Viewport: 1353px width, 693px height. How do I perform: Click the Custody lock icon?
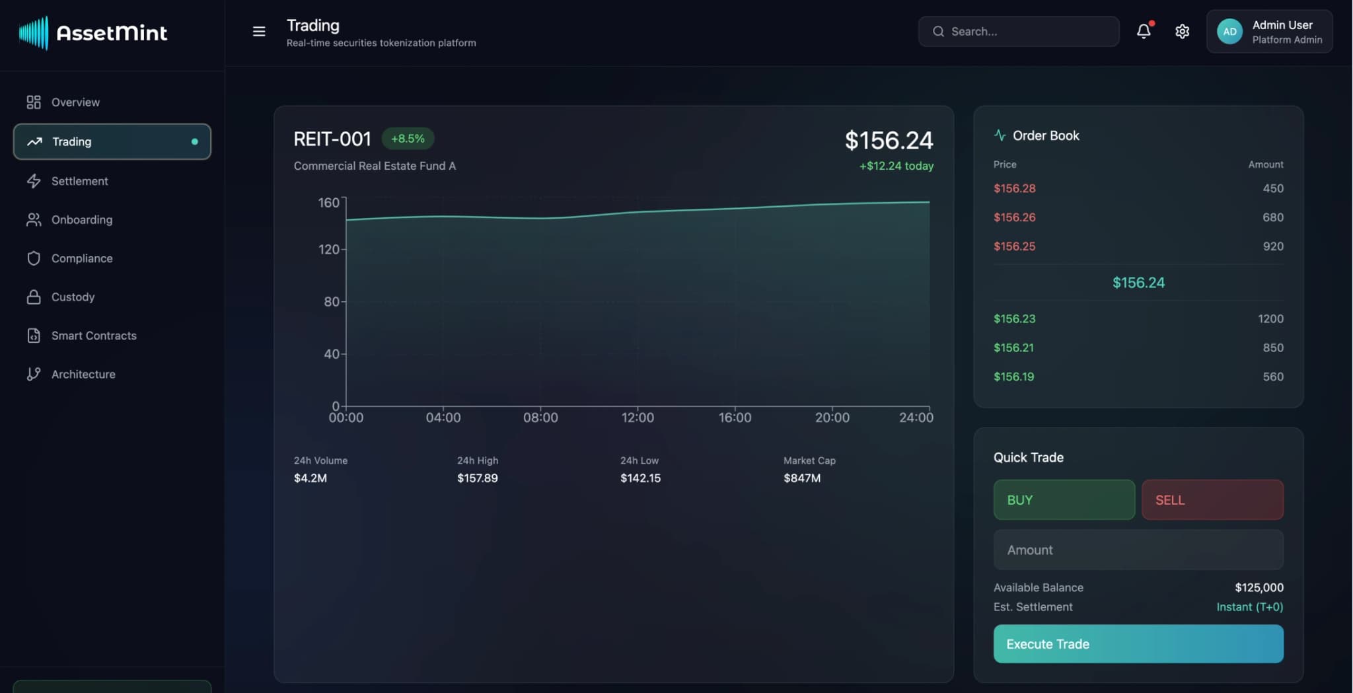click(34, 297)
